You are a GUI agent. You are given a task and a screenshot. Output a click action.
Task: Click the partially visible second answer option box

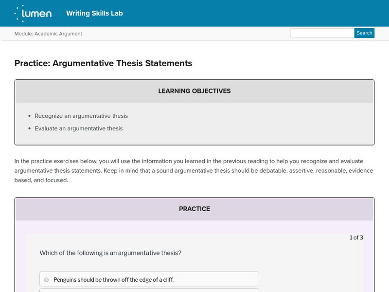click(x=149, y=290)
